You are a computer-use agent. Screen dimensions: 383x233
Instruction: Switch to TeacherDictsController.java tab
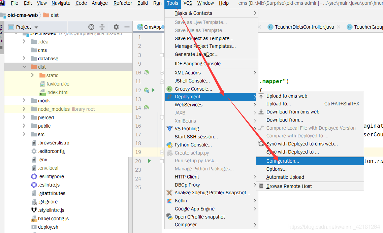[x=305, y=27]
